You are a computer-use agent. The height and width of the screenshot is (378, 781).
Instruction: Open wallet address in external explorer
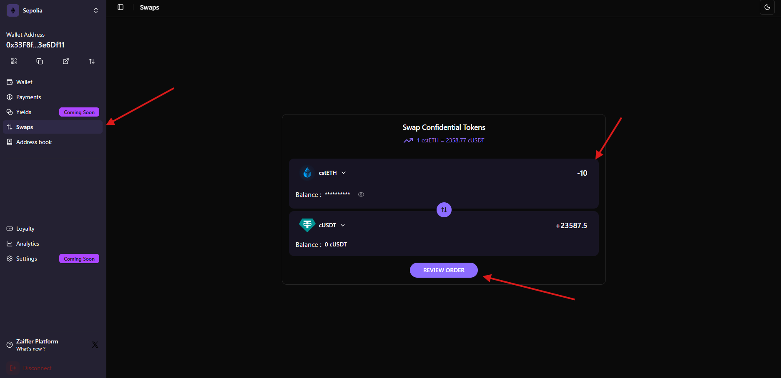[66, 61]
